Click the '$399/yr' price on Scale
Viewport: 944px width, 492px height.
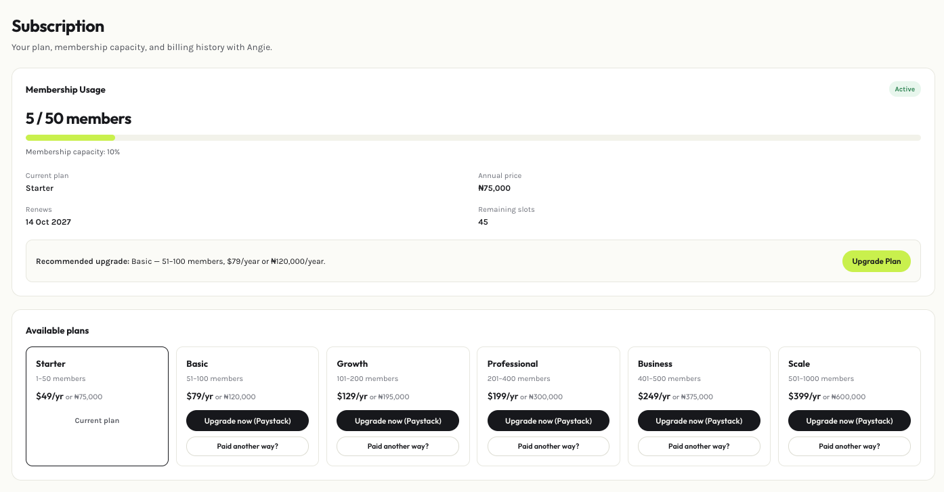804,397
